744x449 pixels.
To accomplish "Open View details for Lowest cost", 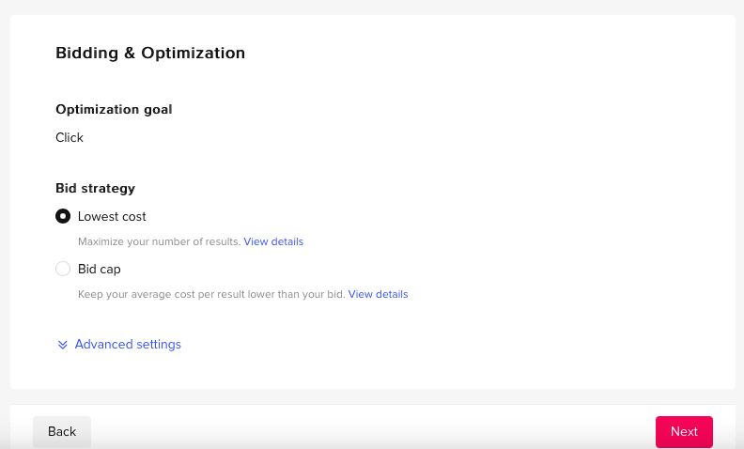I will click(x=273, y=241).
